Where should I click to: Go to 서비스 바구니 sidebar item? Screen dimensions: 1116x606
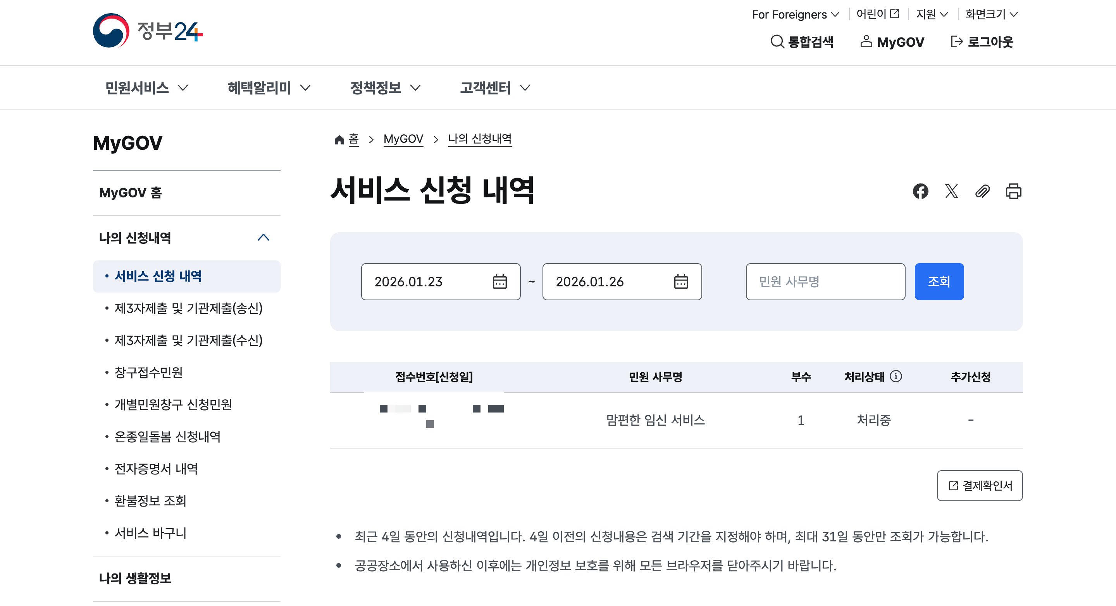tap(150, 532)
